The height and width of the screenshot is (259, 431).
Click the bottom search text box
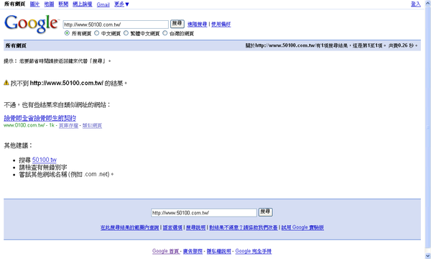[x=204, y=213]
